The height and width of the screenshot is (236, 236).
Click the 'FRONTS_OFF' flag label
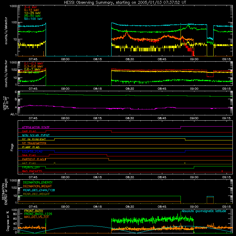pyautogui.click(x=31, y=167)
